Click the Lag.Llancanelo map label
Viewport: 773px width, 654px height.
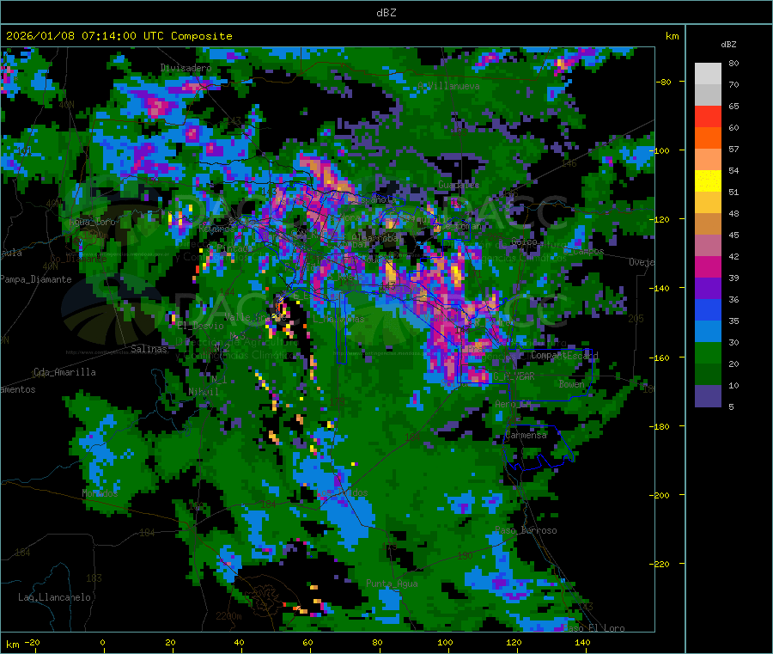pos(54,598)
